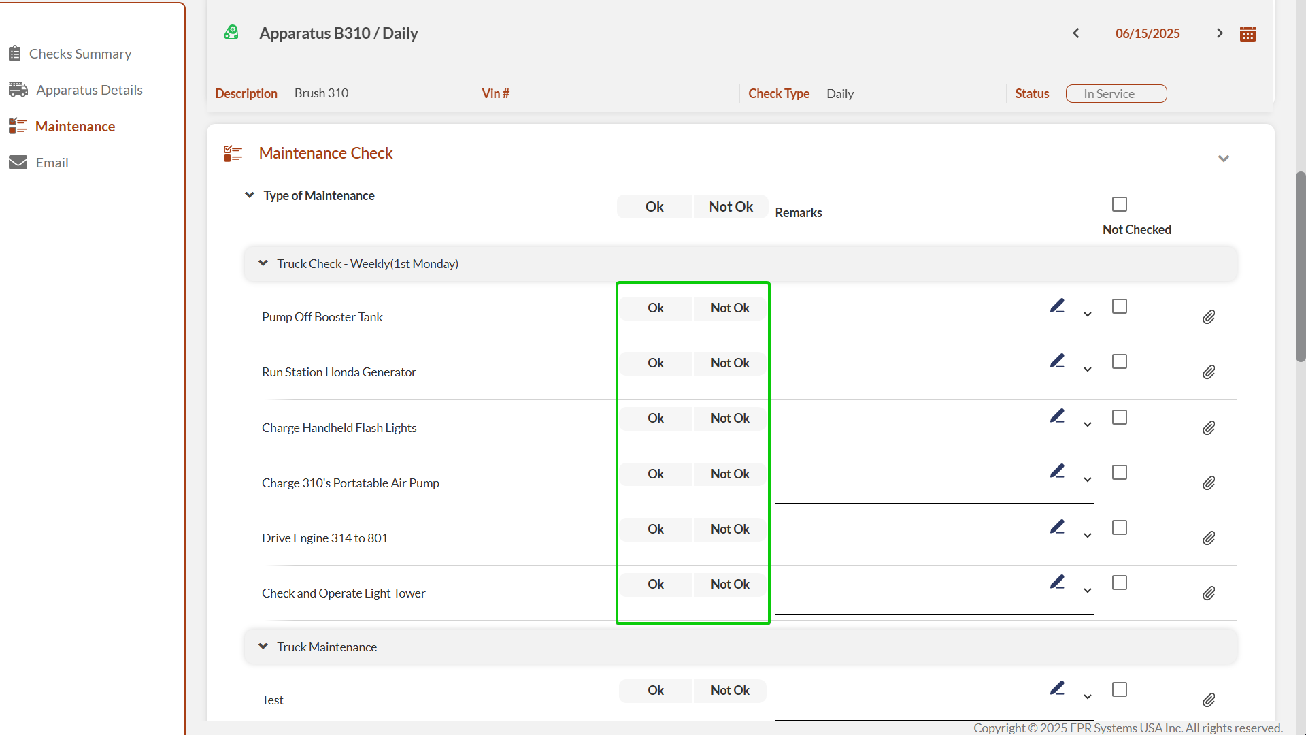Collapse the Maintenance Check panel chevron

tap(1224, 159)
